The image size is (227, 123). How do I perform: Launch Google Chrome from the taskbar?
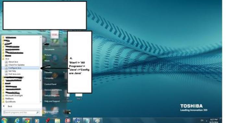27,120
